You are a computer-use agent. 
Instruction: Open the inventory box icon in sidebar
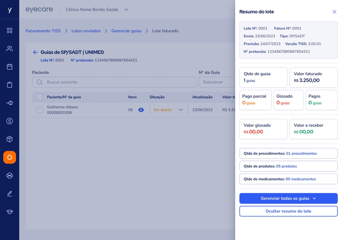coord(9,139)
